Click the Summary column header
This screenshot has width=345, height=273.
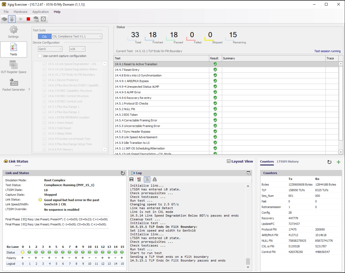273,58
